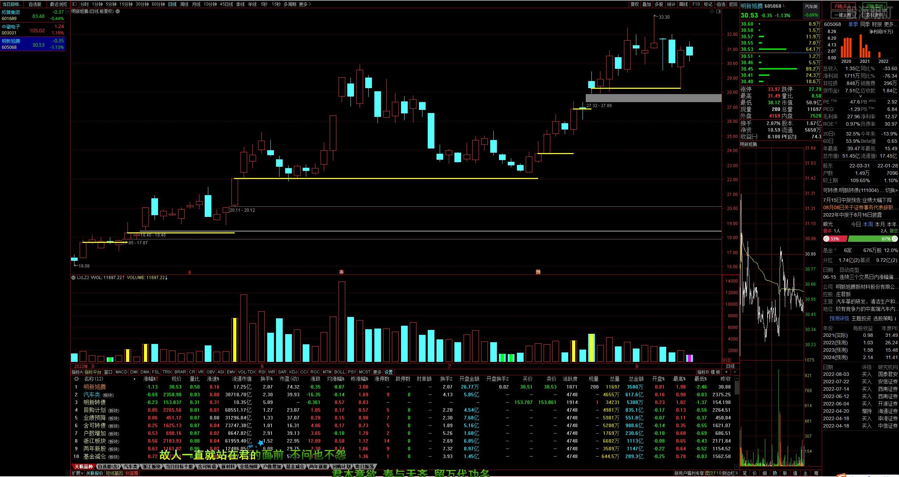Image resolution: width=899 pixels, height=477 pixels.
Task: Select the 60分钟 period
Action: [x=158, y=4]
